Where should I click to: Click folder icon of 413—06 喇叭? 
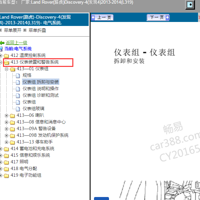12,116
